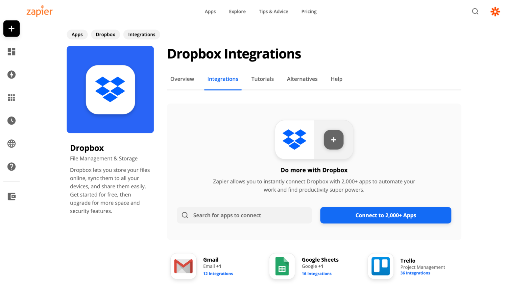Image resolution: width=505 pixels, height=284 pixels.
Task: Open the dashboard icon in sidebar
Action: 12,52
